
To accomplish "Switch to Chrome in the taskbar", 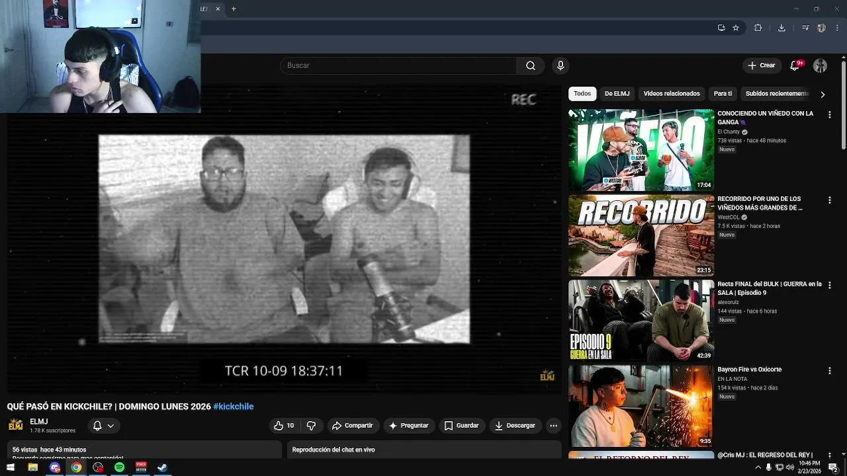I will point(76,467).
